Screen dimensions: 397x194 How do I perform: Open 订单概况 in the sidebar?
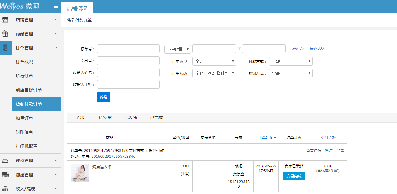37,62
